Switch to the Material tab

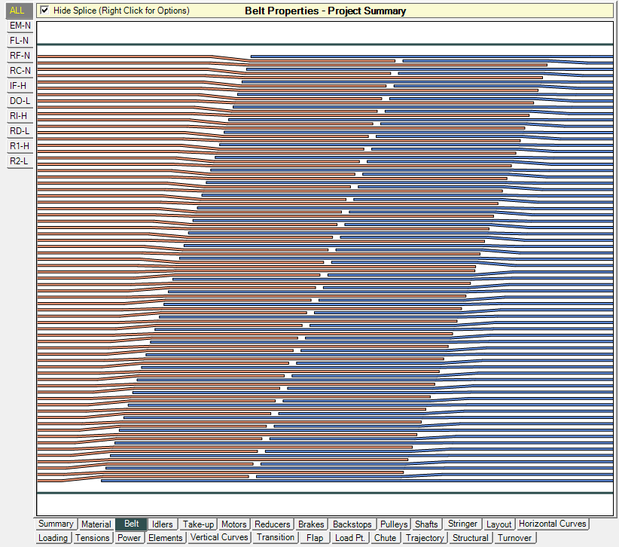click(x=96, y=524)
